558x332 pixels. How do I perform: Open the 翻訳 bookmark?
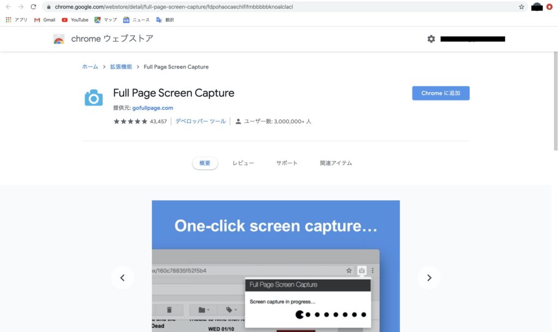(165, 20)
